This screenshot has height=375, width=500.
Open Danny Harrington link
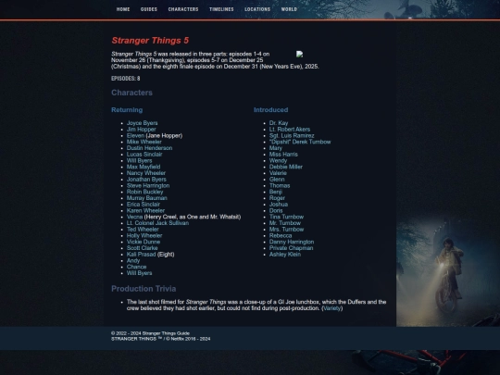[x=292, y=242]
